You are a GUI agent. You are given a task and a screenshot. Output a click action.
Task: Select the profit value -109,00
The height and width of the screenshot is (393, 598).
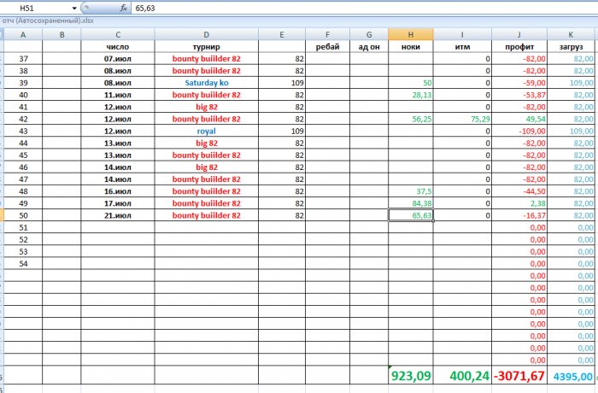(519, 131)
